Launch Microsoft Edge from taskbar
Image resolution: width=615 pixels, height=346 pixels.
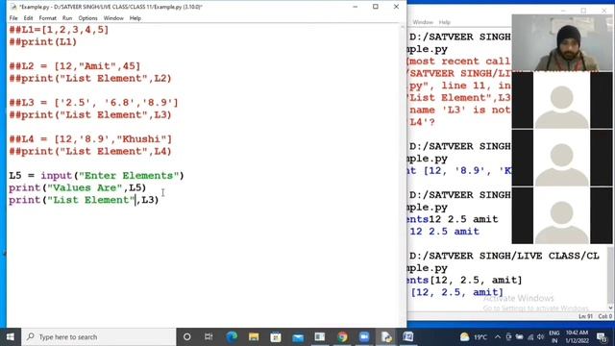coord(232,337)
